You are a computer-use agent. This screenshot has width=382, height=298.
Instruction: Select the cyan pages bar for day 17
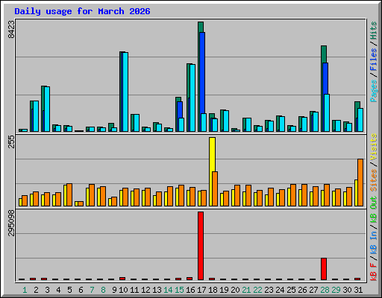click(x=204, y=122)
